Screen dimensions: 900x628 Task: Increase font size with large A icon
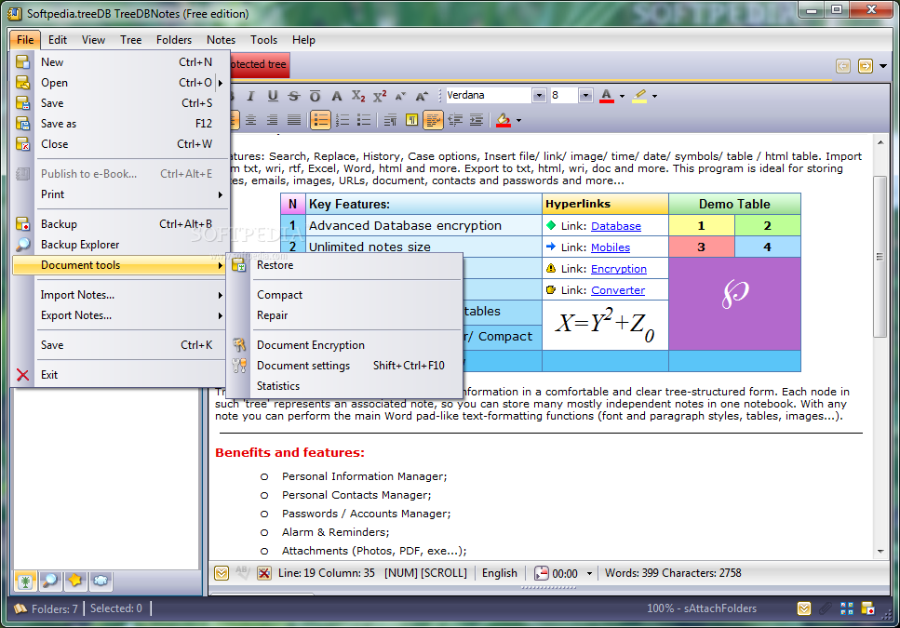pos(422,96)
